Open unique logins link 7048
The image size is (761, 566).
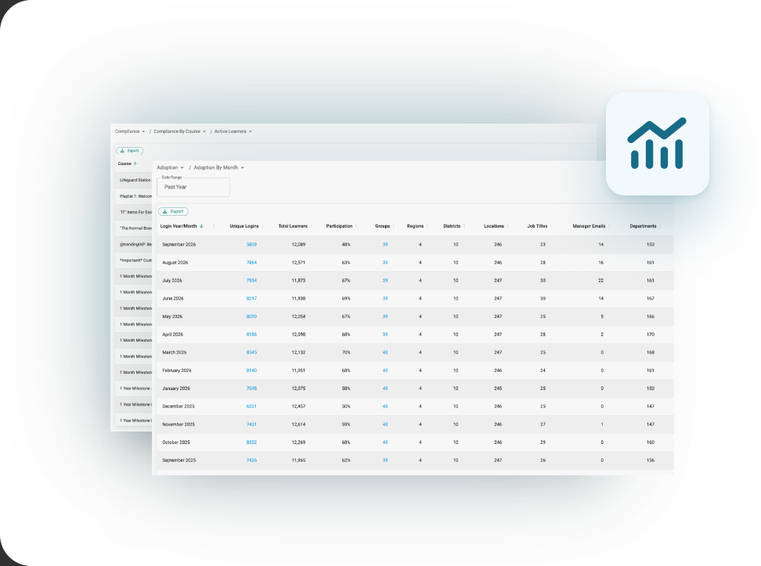click(251, 389)
